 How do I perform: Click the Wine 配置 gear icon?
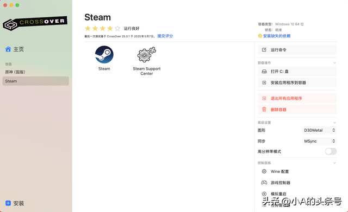click(x=264, y=171)
